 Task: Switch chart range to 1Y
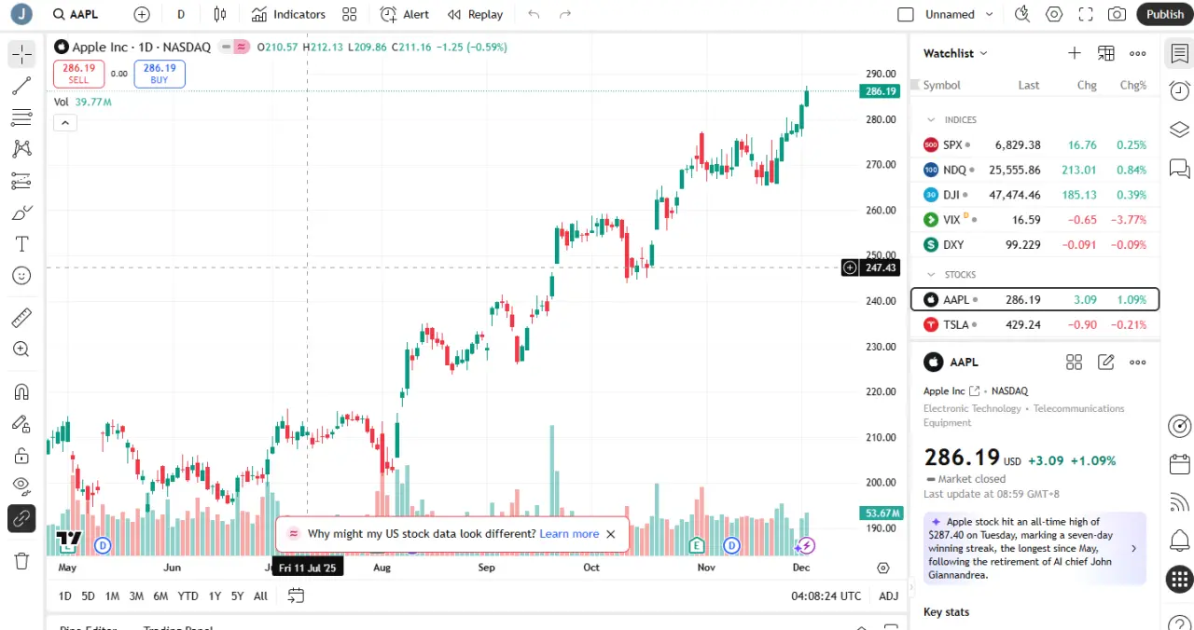click(215, 596)
